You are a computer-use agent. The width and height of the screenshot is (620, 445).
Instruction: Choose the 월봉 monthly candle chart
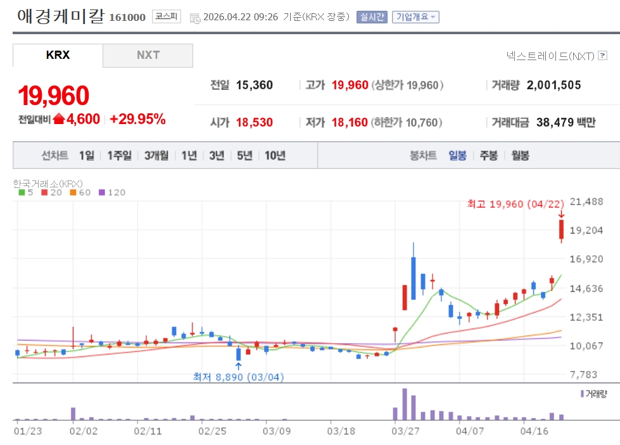pyautogui.click(x=519, y=156)
